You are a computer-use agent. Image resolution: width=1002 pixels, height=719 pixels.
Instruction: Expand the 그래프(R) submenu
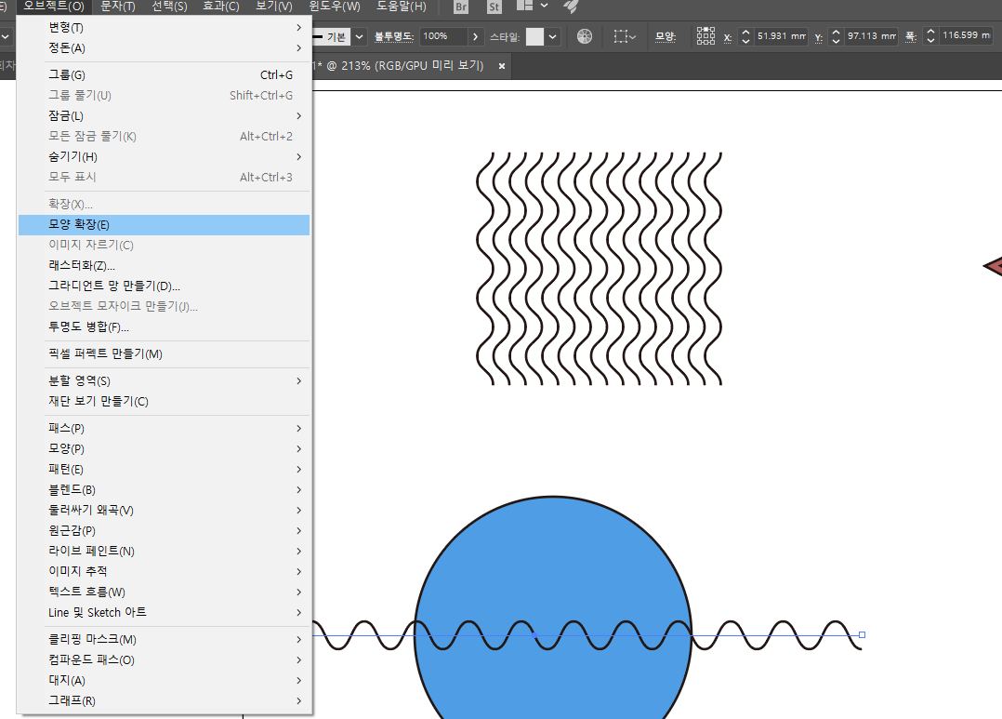pos(165,700)
